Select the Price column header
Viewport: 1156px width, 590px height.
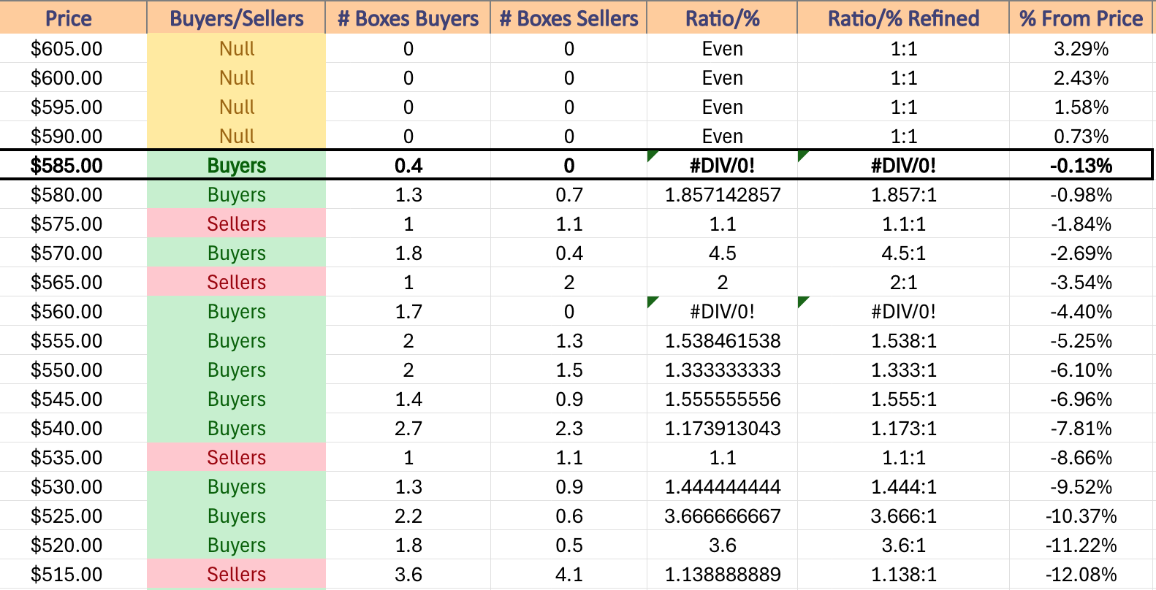(x=73, y=18)
